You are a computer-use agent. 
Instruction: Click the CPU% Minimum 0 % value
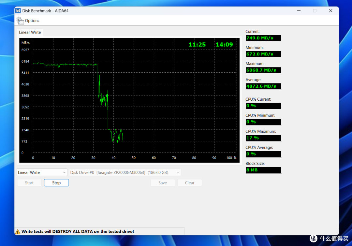[x=263, y=122]
